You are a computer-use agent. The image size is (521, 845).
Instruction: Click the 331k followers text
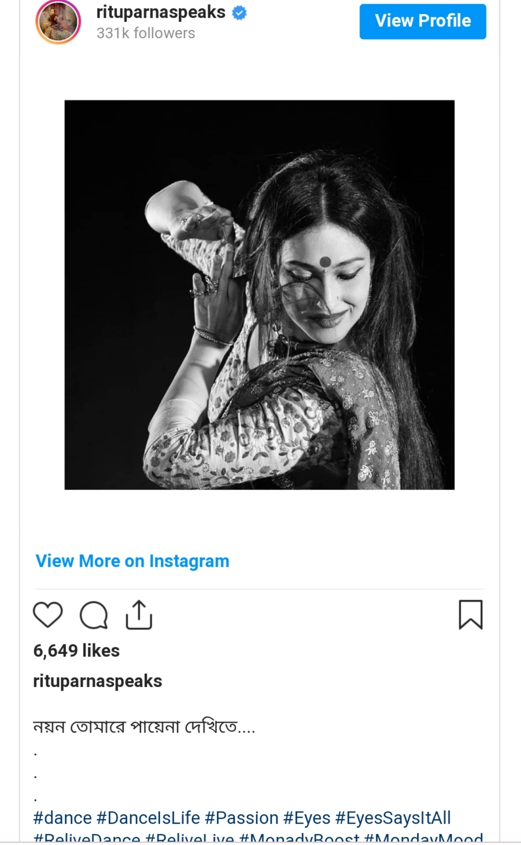146,33
